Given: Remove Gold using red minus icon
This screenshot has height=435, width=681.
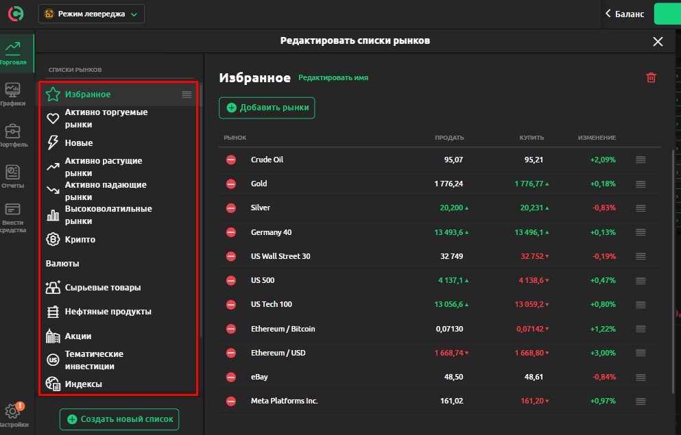Looking at the screenshot, I should click(231, 184).
